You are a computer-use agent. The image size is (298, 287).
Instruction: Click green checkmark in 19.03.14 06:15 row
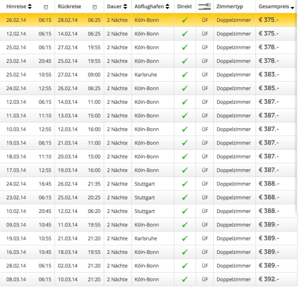tap(185, 143)
